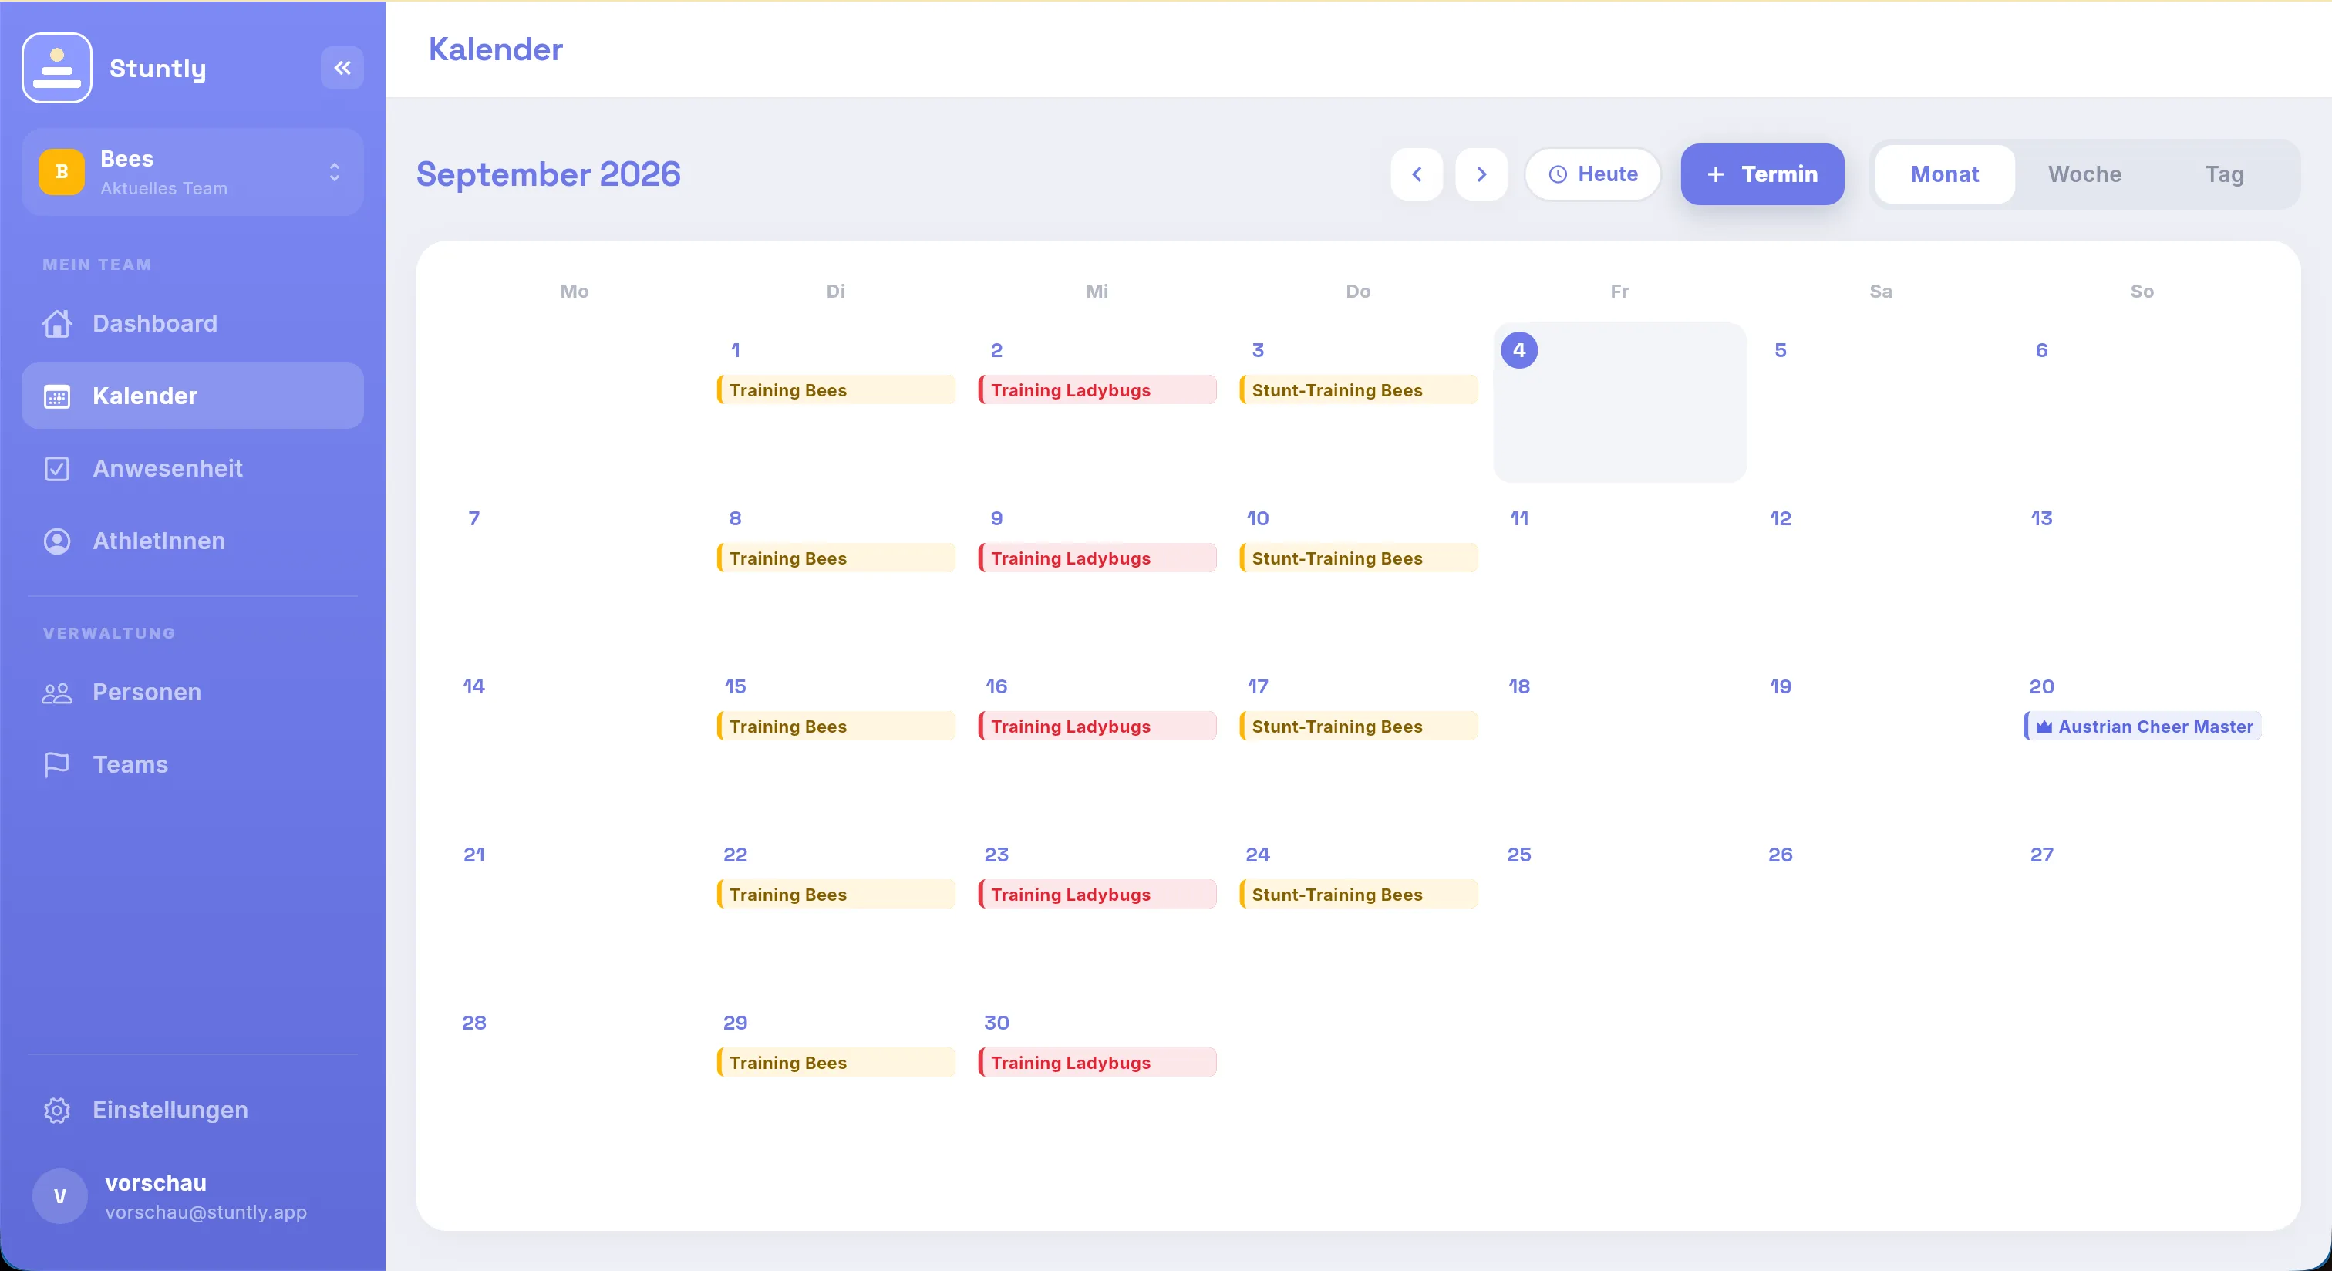Open Training Ladybugs event on September 30
2332x1271 pixels.
pyautogui.click(x=1097, y=1063)
